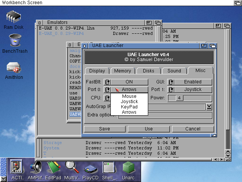Image resolution: width=242 pixels, height=182 pixels.
Task: Launch EditPad notepad icon in dock
Action: pyautogui.click(x=53, y=167)
